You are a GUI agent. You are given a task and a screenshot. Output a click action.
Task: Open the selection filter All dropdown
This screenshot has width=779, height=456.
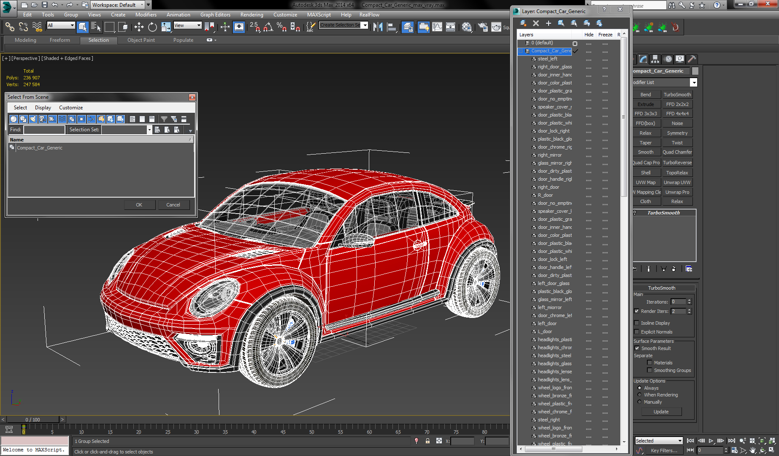[x=61, y=25]
